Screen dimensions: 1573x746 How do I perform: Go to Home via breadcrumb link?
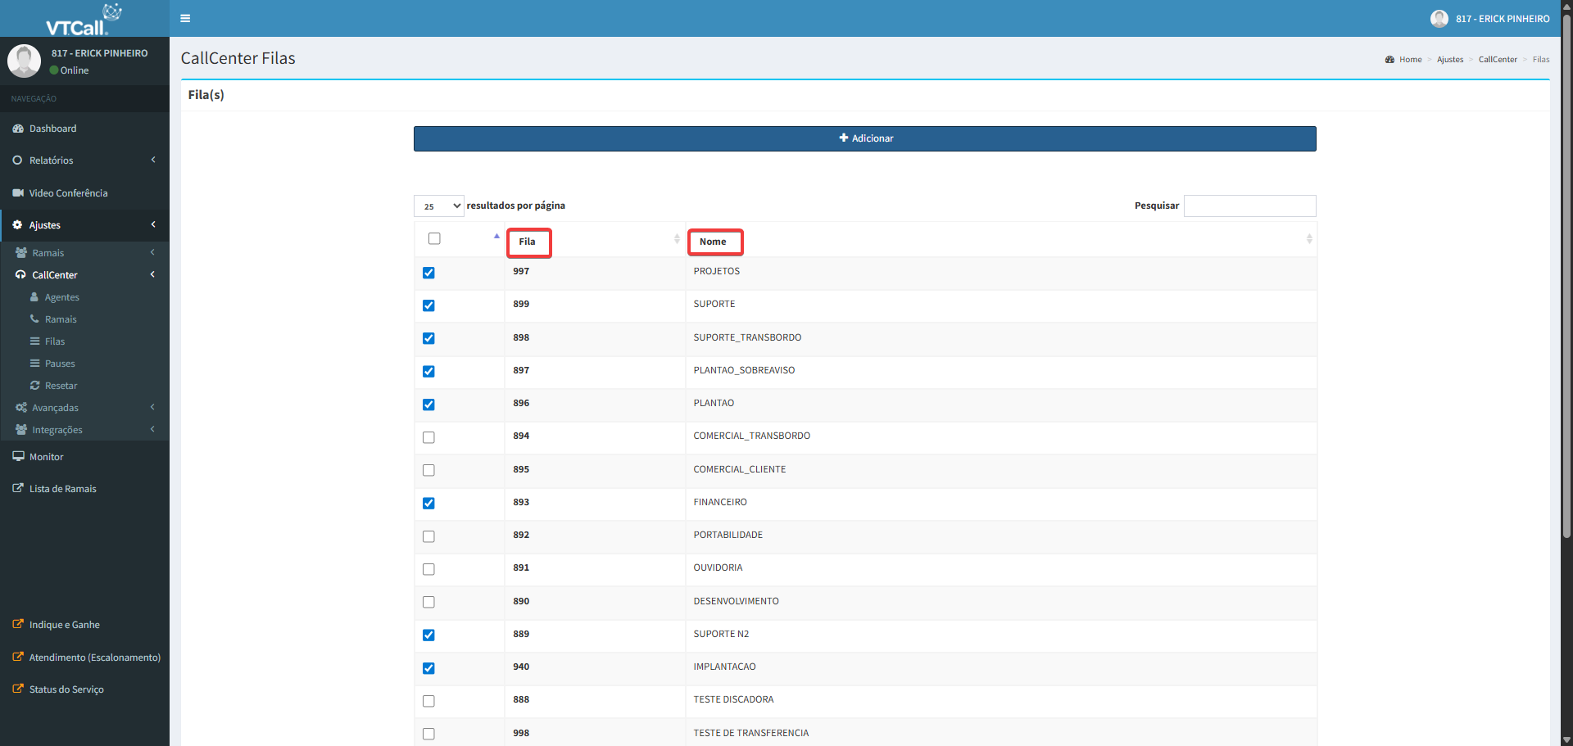[1410, 60]
